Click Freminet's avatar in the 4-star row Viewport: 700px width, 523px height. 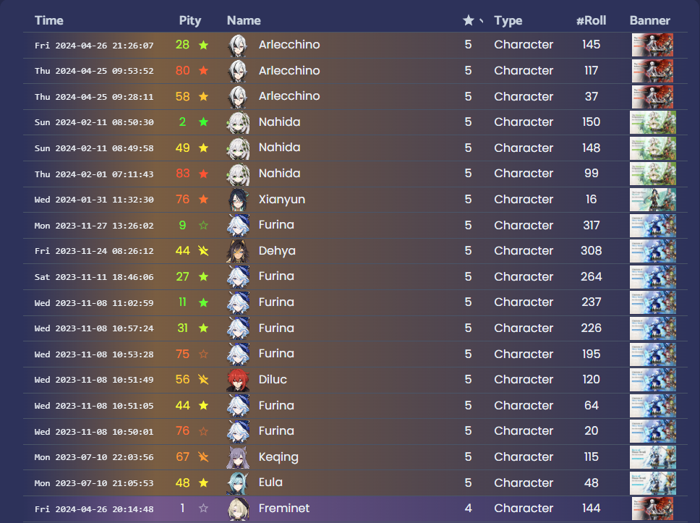pos(238,509)
